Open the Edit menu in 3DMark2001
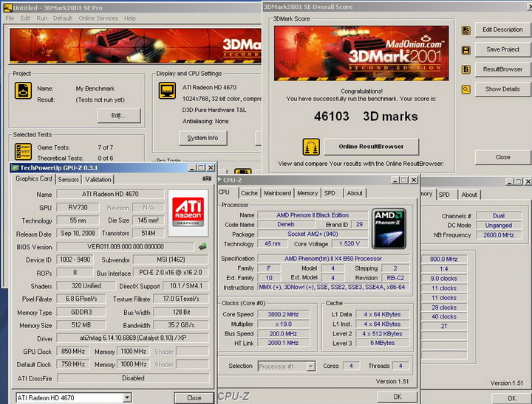This screenshot has height=404, width=532. tap(25, 18)
